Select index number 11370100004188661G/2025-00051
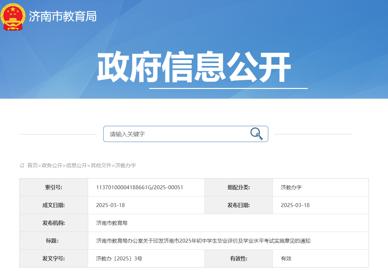The height and width of the screenshot is (273, 388). [139, 187]
